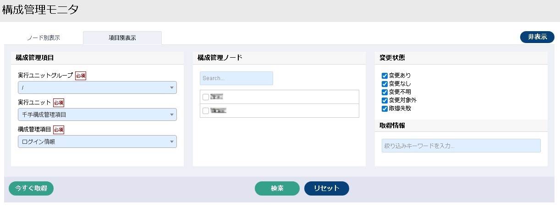560x207 pixels.
Task: Click the 取得情報 section header
Action: (x=461, y=125)
